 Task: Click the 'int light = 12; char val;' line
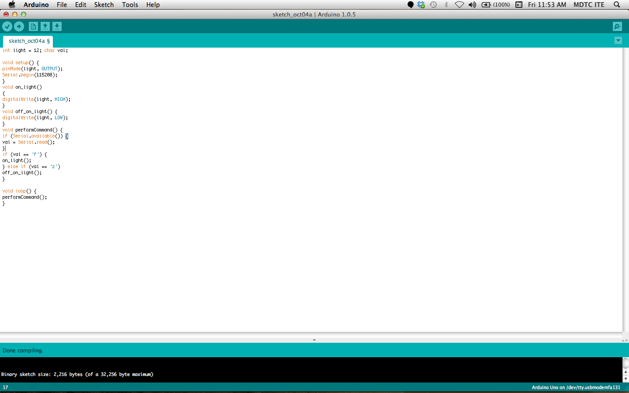35,51
